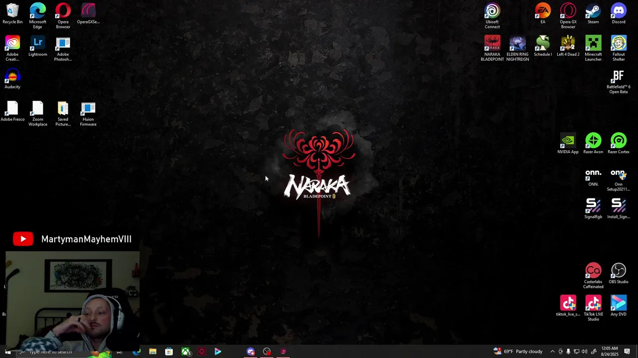Open the blue play-arrow taskbar app
The image size is (638, 358).
218,352
